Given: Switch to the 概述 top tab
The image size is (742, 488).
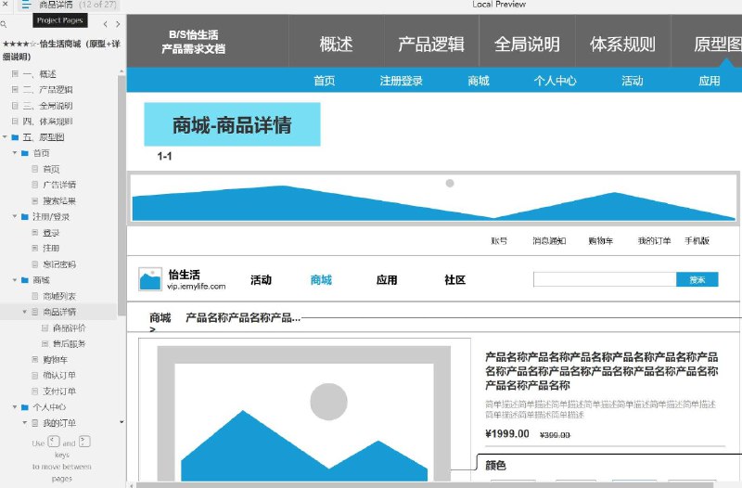Looking at the screenshot, I should click(336, 44).
